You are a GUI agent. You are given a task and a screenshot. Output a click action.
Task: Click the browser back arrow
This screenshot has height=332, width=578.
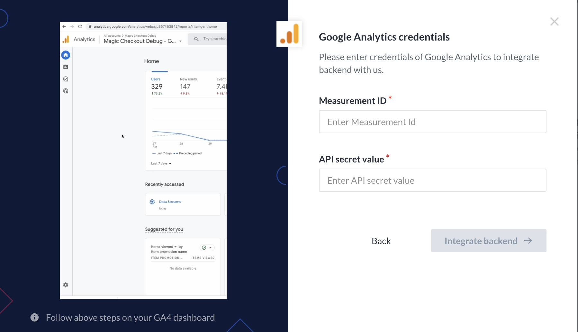tap(64, 27)
